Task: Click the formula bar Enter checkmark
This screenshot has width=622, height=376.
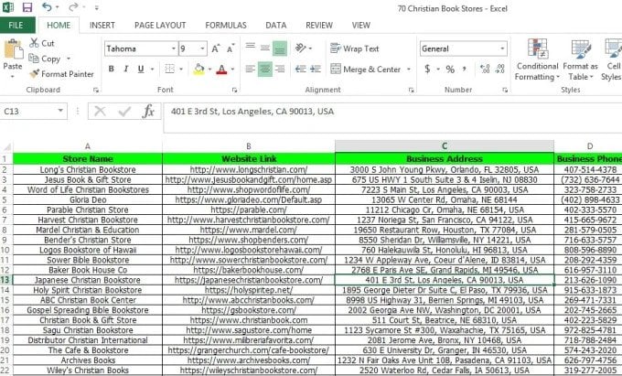Action: (124, 111)
